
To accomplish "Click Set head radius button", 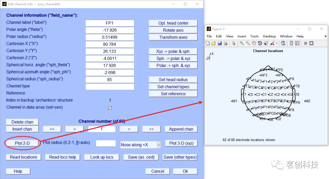I will click(173, 80).
